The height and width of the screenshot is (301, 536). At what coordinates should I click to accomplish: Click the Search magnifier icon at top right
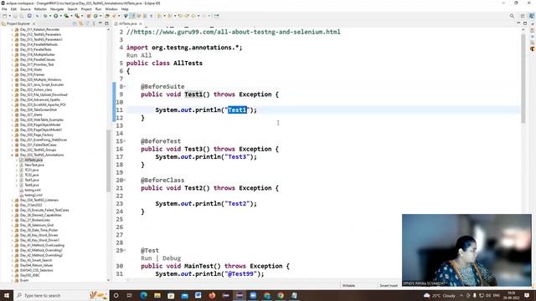[x=512, y=16]
